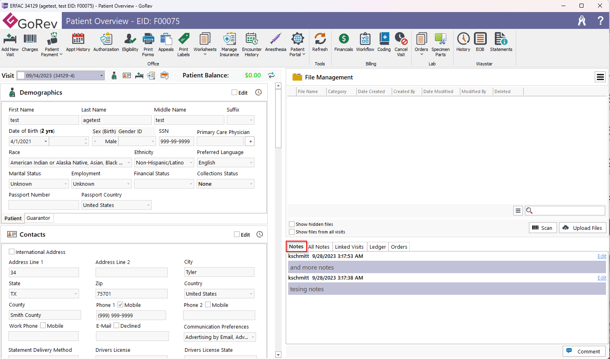Open the Race dropdown
This screenshot has width=610, height=359.
coord(129,162)
